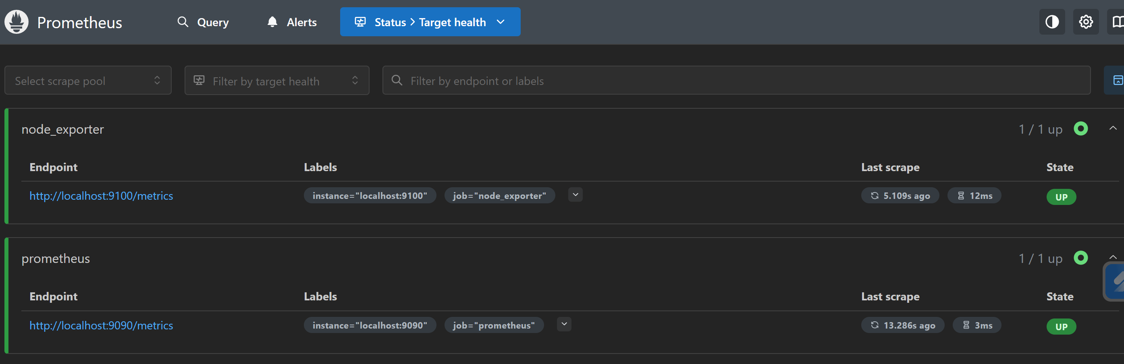This screenshot has width=1124, height=364.
Task: Open the Select scrape pool dropdown
Action: click(x=88, y=80)
